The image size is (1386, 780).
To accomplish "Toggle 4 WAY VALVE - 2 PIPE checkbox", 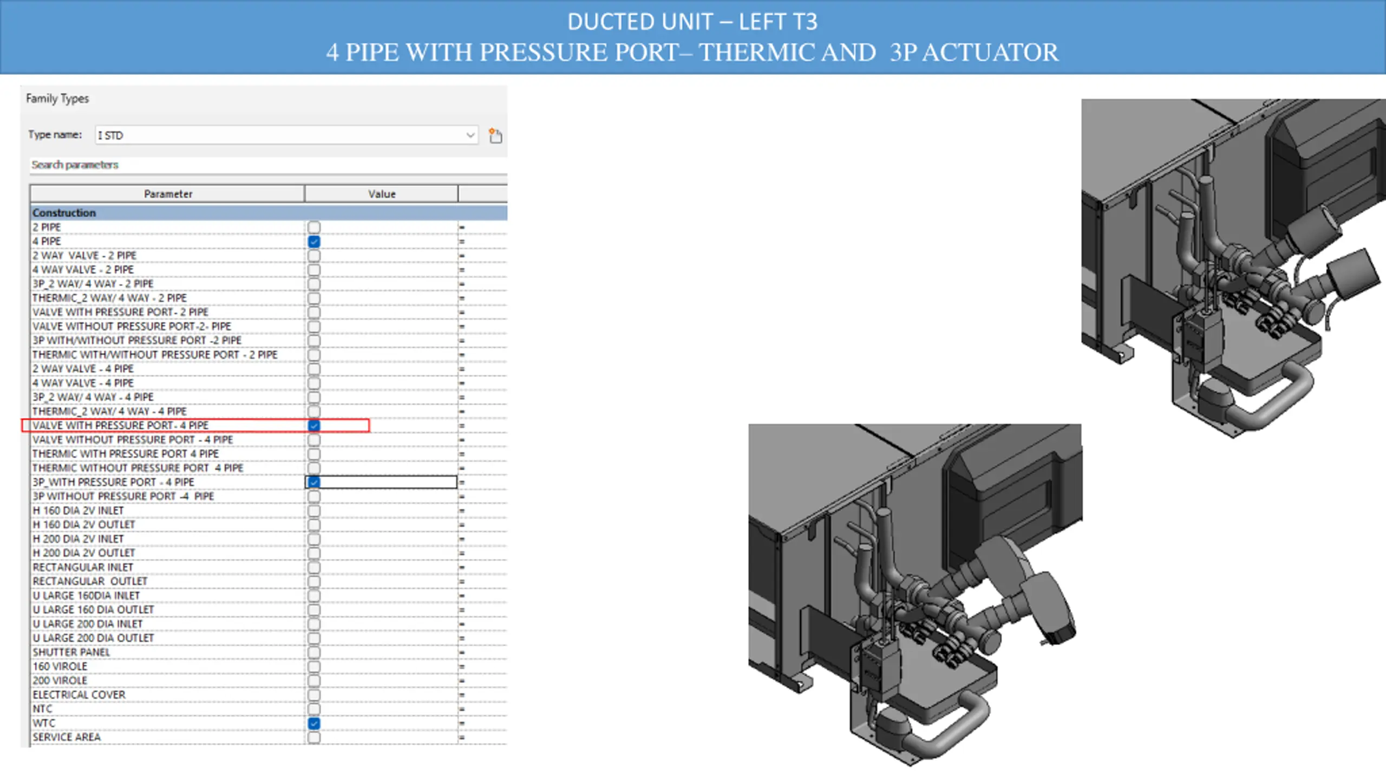I will (x=314, y=269).
